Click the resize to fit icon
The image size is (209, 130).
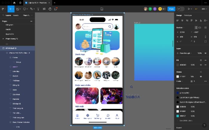pos(205,27)
